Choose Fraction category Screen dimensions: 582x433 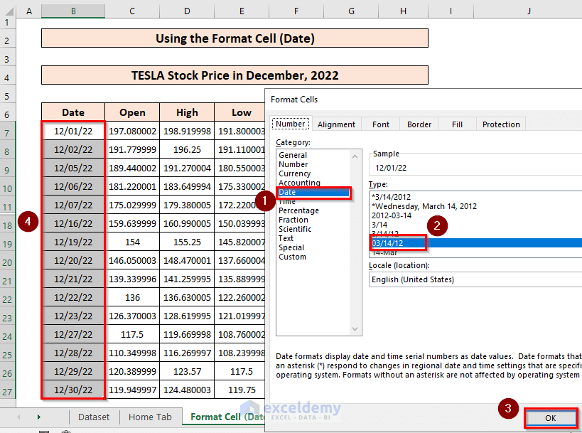coord(293,220)
